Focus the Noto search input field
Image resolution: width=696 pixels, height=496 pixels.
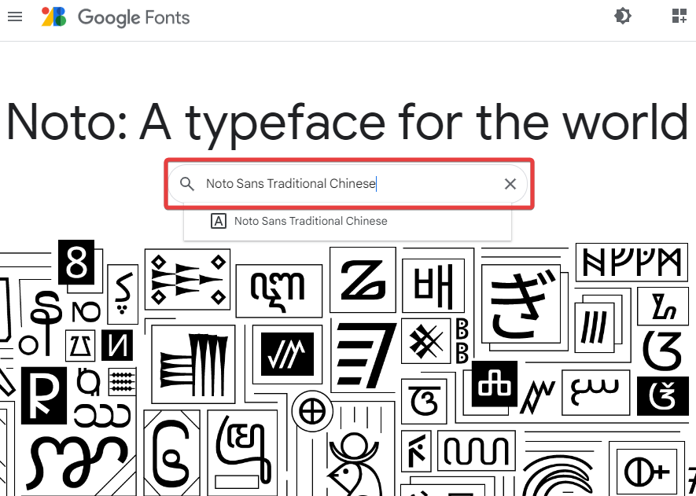pos(348,184)
